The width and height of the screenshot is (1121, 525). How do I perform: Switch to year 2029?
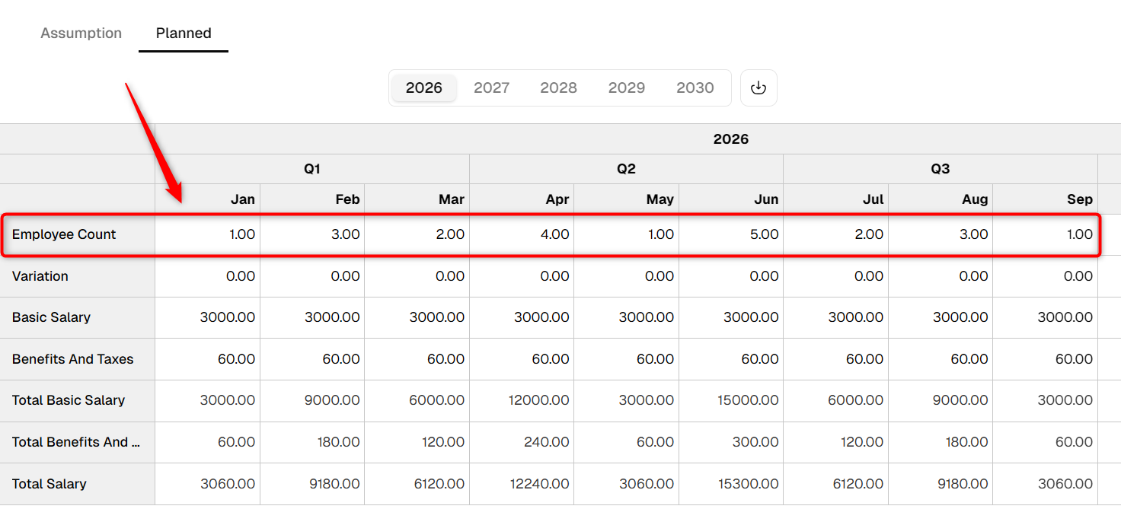627,87
